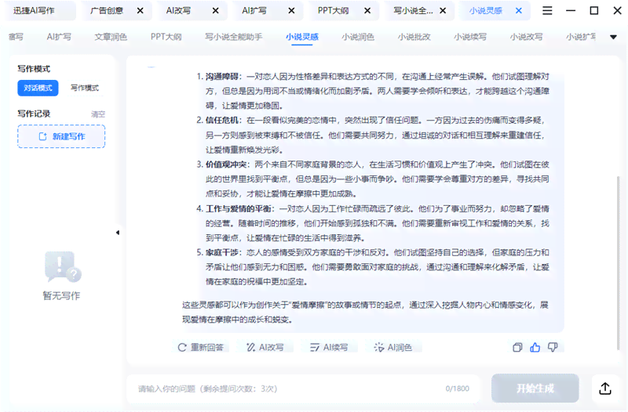Click the 工作与爱情的平衡 heading text

tap(239, 208)
